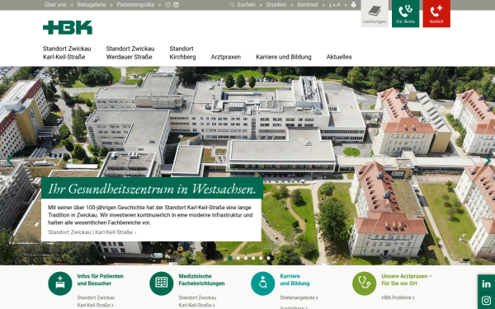Open the Aktuelles menu
The height and width of the screenshot is (309, 495).
[339, 57]
